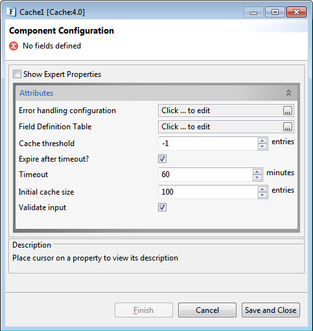The width and height of the screenshot is (313, 331).
Task: Uncheck Expire after timeout checkbox
Action: coord(162,159)
